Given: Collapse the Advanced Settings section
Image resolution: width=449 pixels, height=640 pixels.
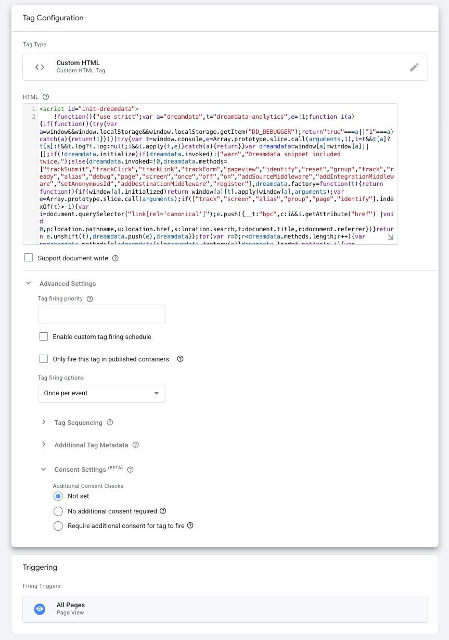Looking at the screenshot, I should pyautogui.click(x=29, y=283).
